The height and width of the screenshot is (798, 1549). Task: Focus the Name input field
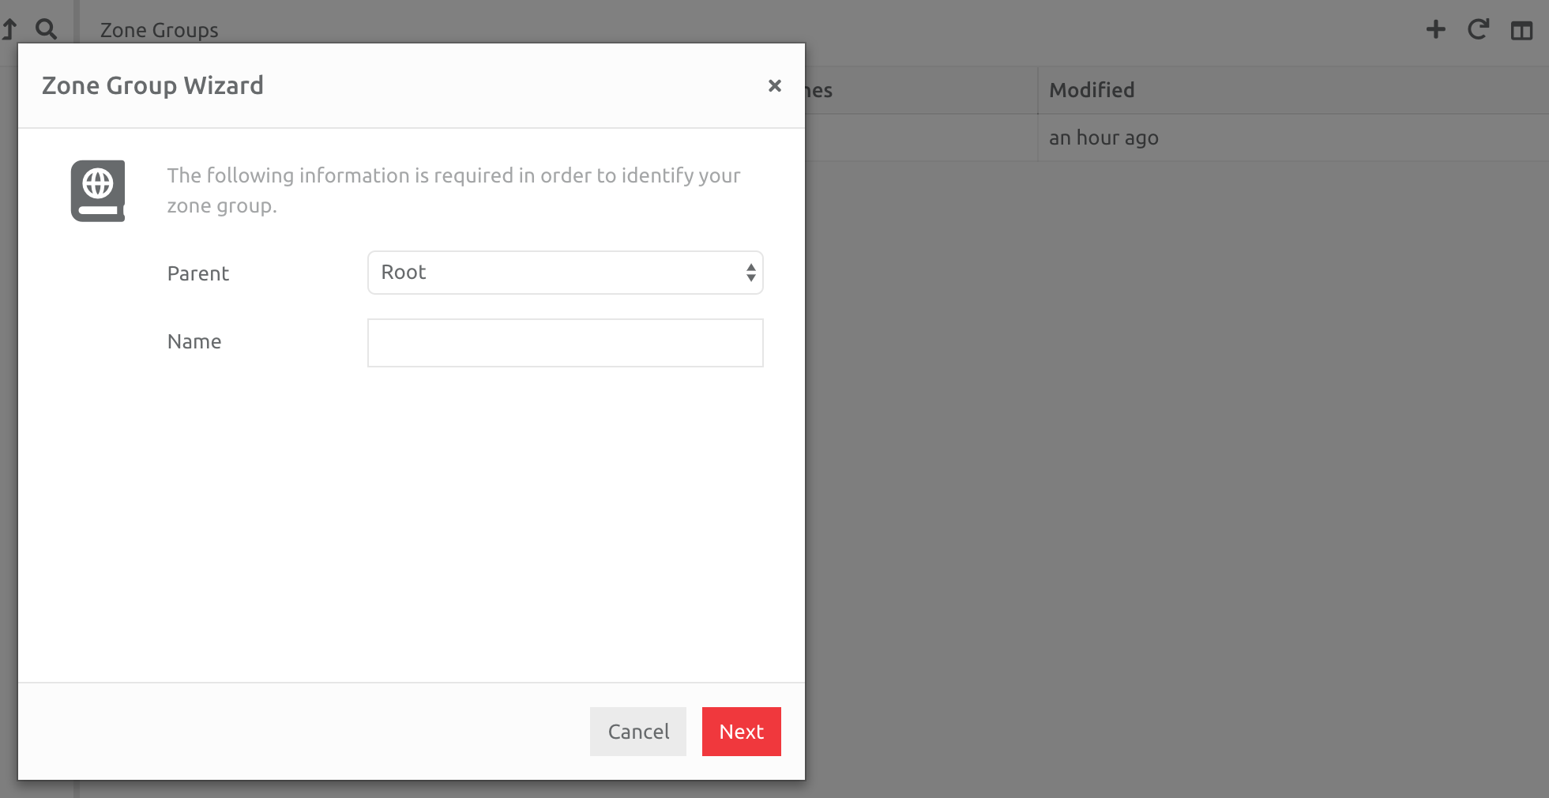coord(564,342)
